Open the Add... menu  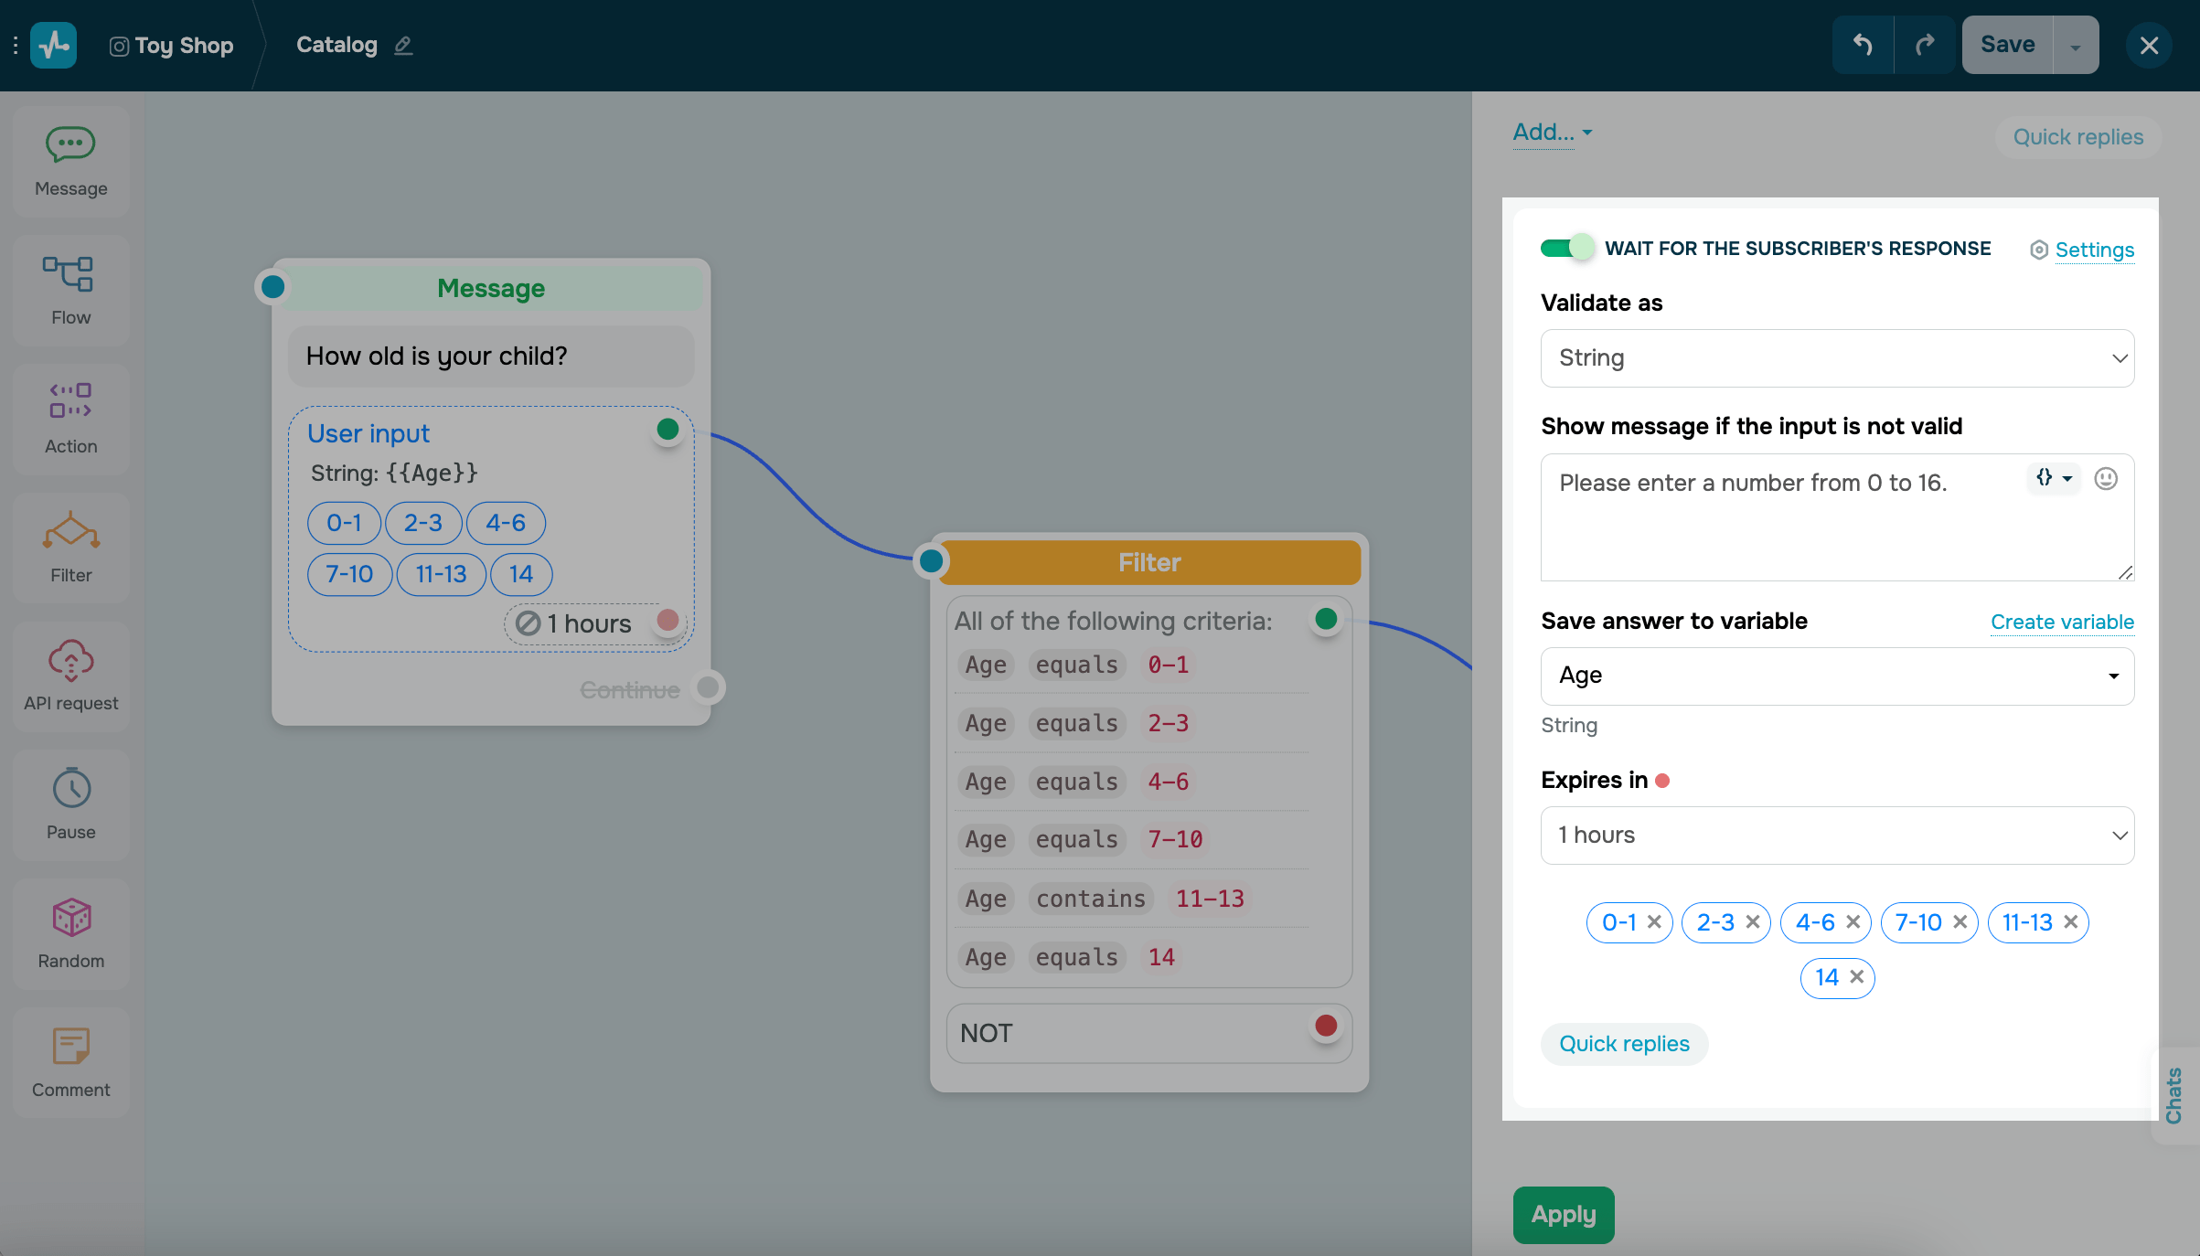[x=1554, y=132]
